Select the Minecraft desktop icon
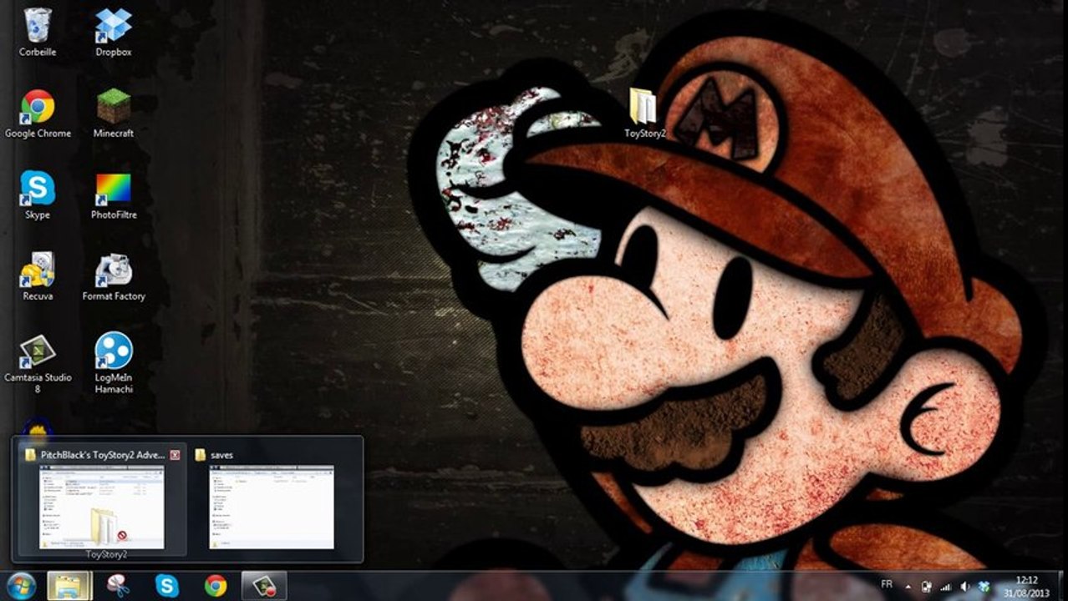Viewport: 1068px width, 601px height. (114, 114)
